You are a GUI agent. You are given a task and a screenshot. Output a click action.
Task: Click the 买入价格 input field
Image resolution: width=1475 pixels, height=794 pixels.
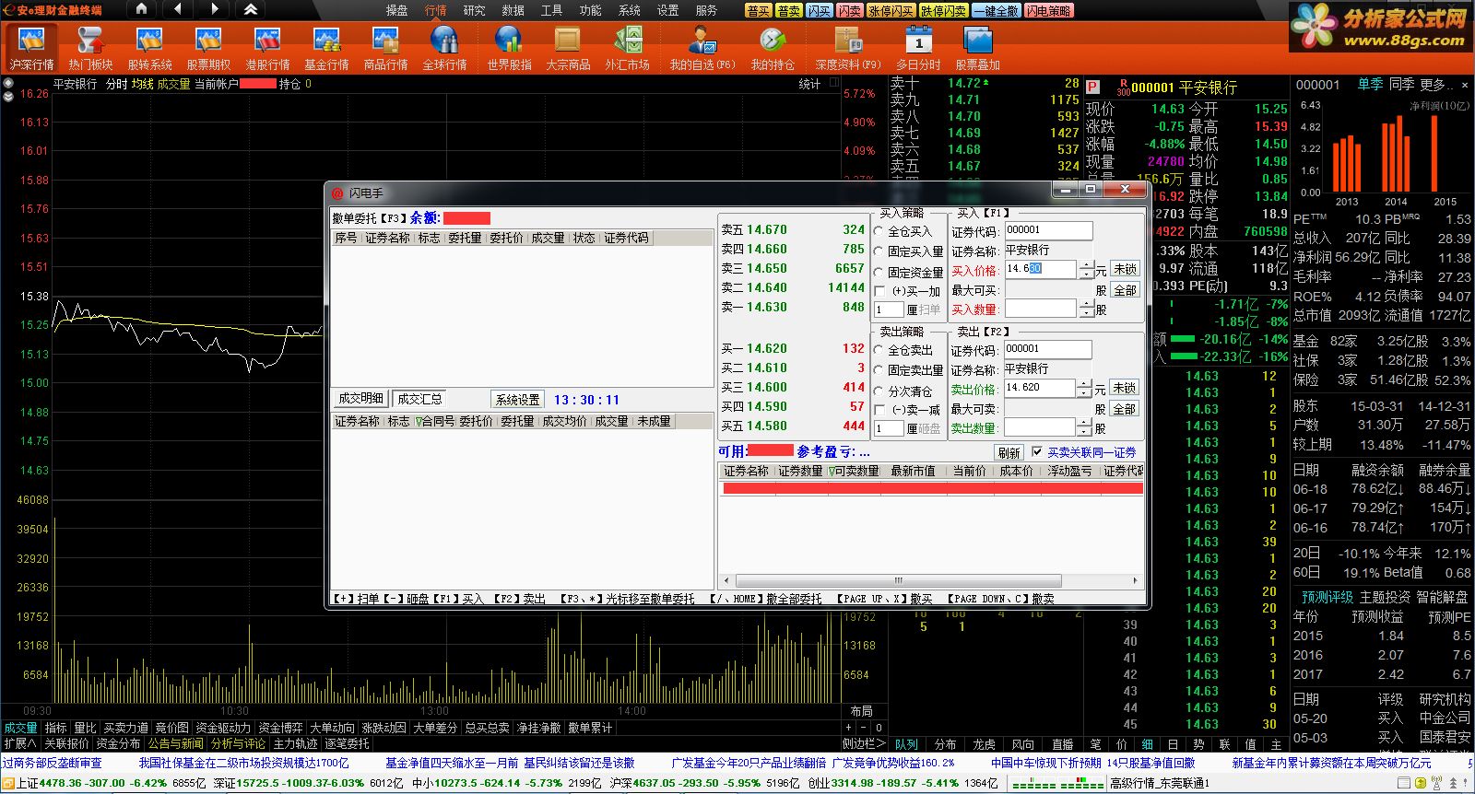click(1041, 269)
